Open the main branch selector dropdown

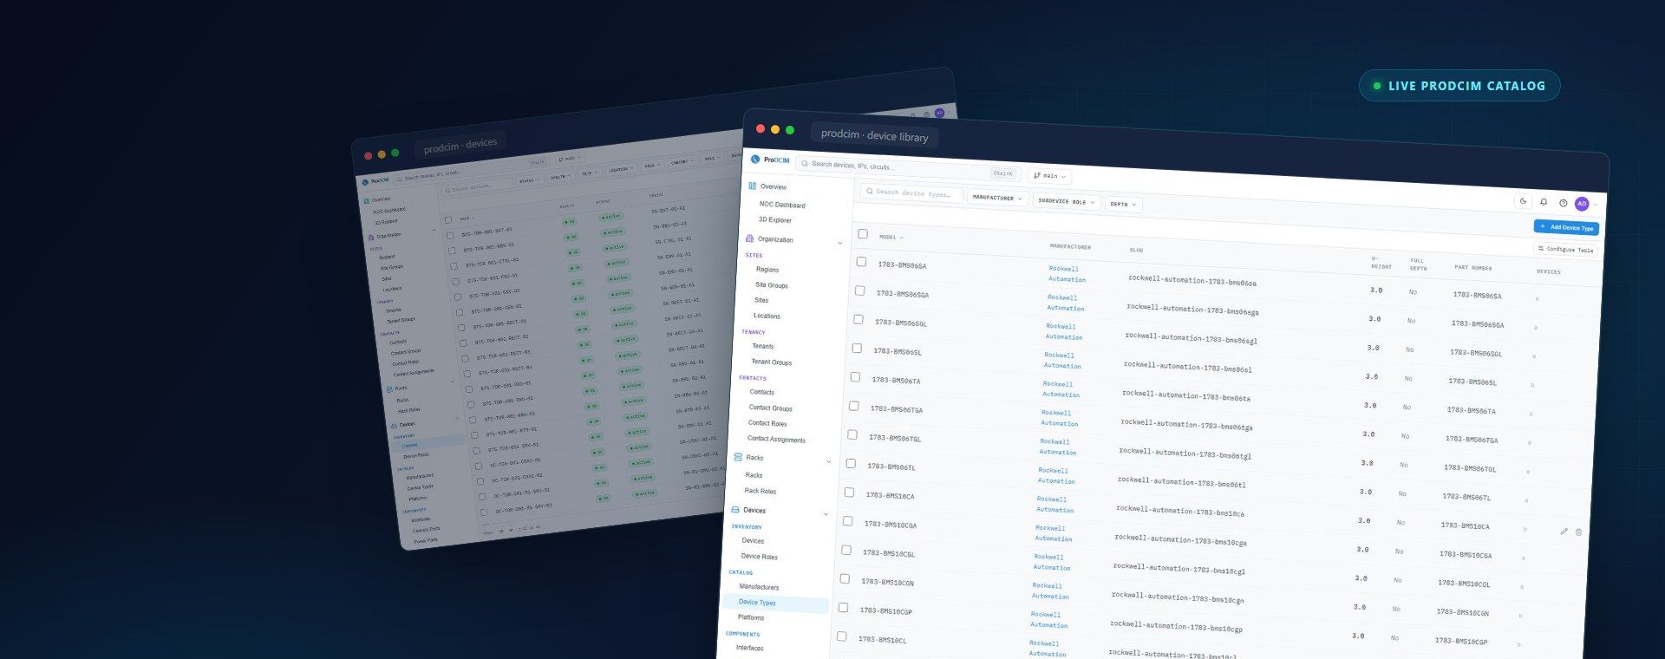pyautogui.click(x=1049, y=175)
